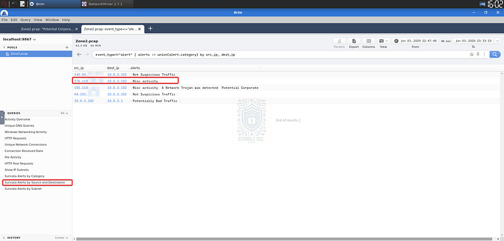Image resolution: width=504 pixels, height=241 pixels.
Task: Open the Edit menu
Action: click(14, 20)
